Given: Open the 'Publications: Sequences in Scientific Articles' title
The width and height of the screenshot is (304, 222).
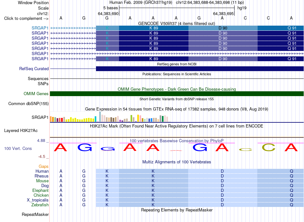Looking at the screenshot, I should pos(177,74).
